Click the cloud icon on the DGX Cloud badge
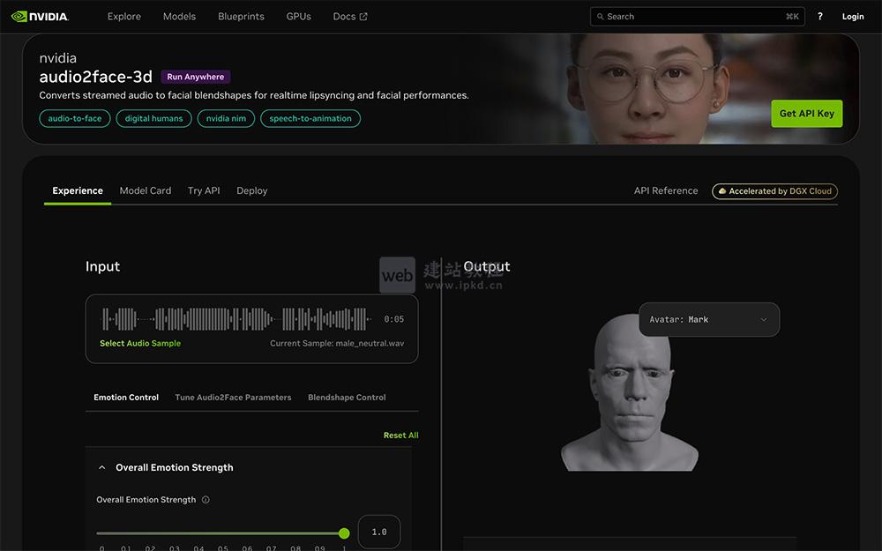 click(722, 190)
